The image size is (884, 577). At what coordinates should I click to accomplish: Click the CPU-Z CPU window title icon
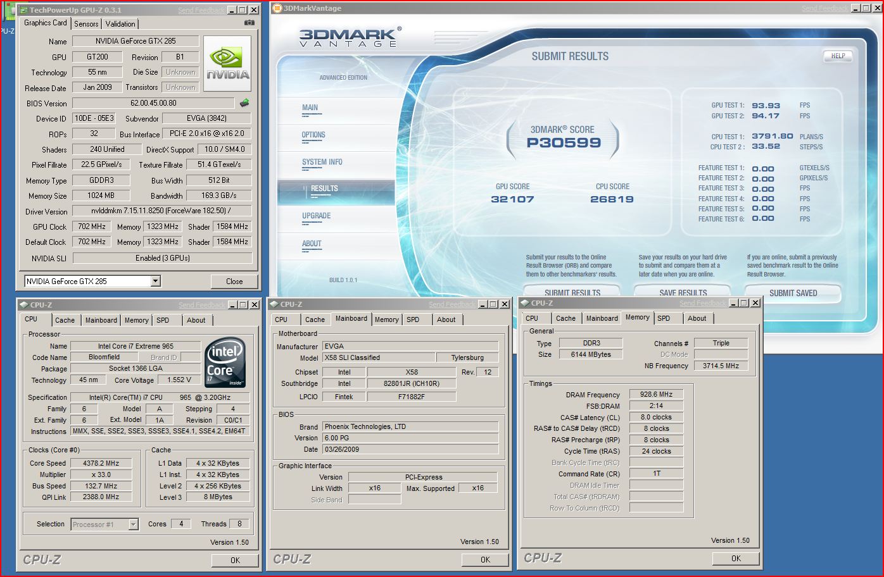[x=23, y=305]
